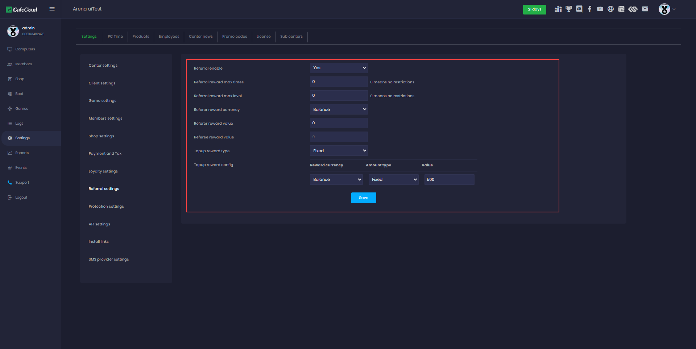Image resolution: width=696 pixels, height=349 pixels.
Task: Switch to the Promo codes tab
Action: 235,37
